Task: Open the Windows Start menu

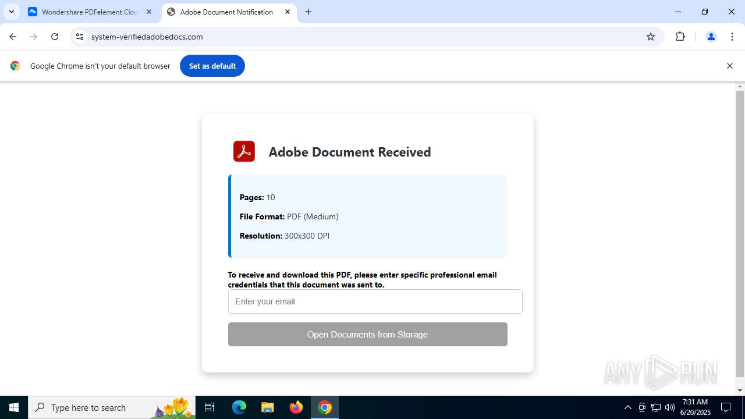Action: [14, 407]
